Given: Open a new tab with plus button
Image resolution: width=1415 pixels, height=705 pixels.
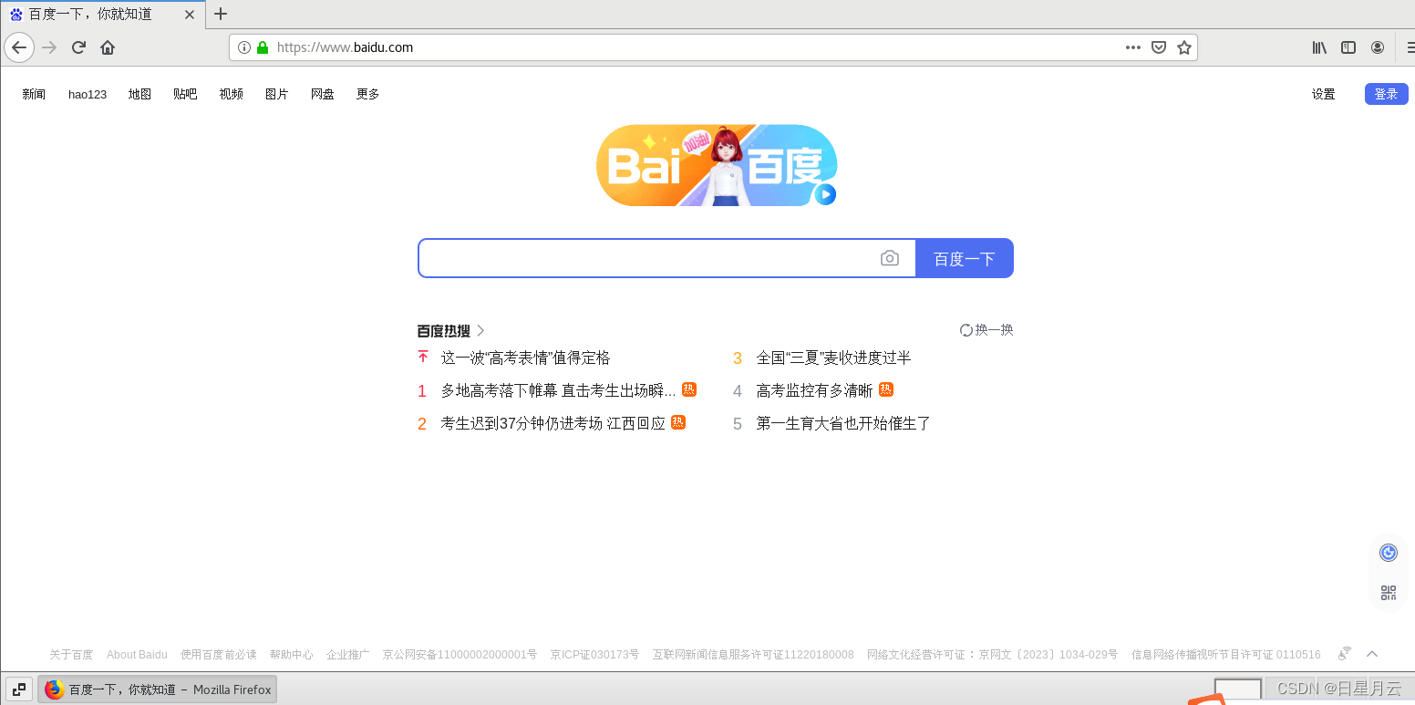Looking at the screenshot, I should coord(221,14).
